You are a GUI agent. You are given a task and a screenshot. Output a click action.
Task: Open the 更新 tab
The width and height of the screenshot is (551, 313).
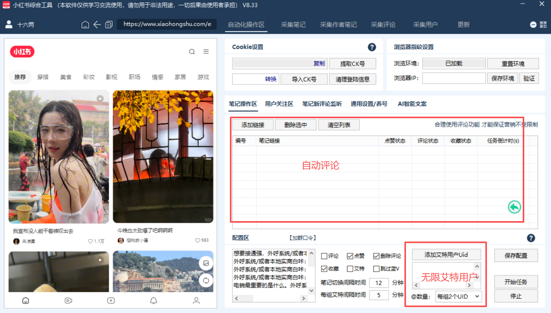(464, 24)
